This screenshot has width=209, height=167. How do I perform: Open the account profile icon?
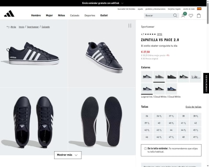point(183,16)
